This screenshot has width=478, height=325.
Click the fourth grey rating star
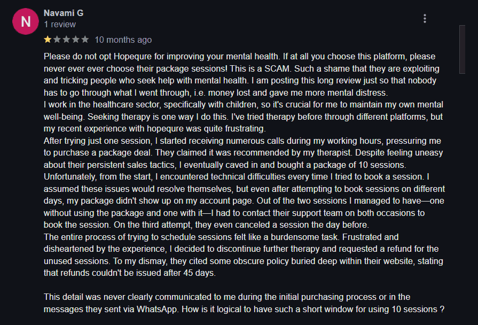76,40
